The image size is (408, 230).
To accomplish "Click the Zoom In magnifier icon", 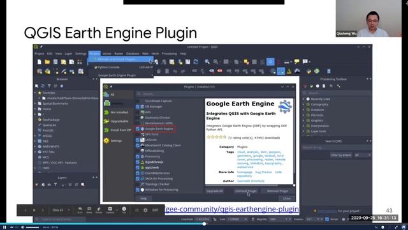I will (207, 61).
